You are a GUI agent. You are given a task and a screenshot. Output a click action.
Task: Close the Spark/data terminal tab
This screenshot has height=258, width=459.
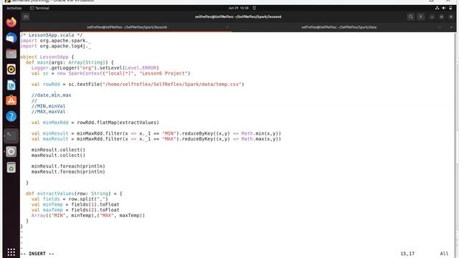tap(440, 27)
